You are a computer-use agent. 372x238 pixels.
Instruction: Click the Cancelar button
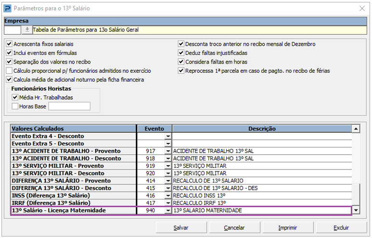(x=234, y=228)
